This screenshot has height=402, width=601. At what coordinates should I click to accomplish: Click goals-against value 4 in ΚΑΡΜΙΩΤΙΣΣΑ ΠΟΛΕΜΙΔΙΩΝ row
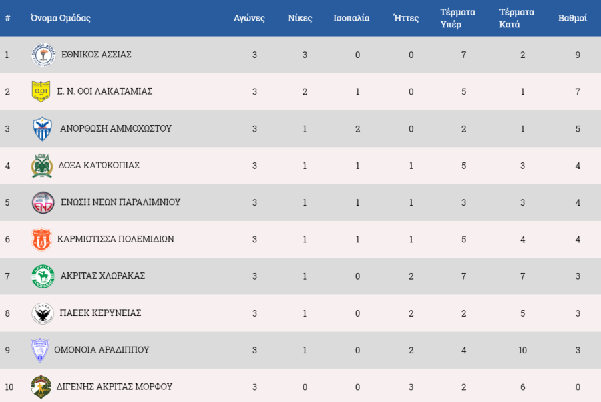click(522, 240)
